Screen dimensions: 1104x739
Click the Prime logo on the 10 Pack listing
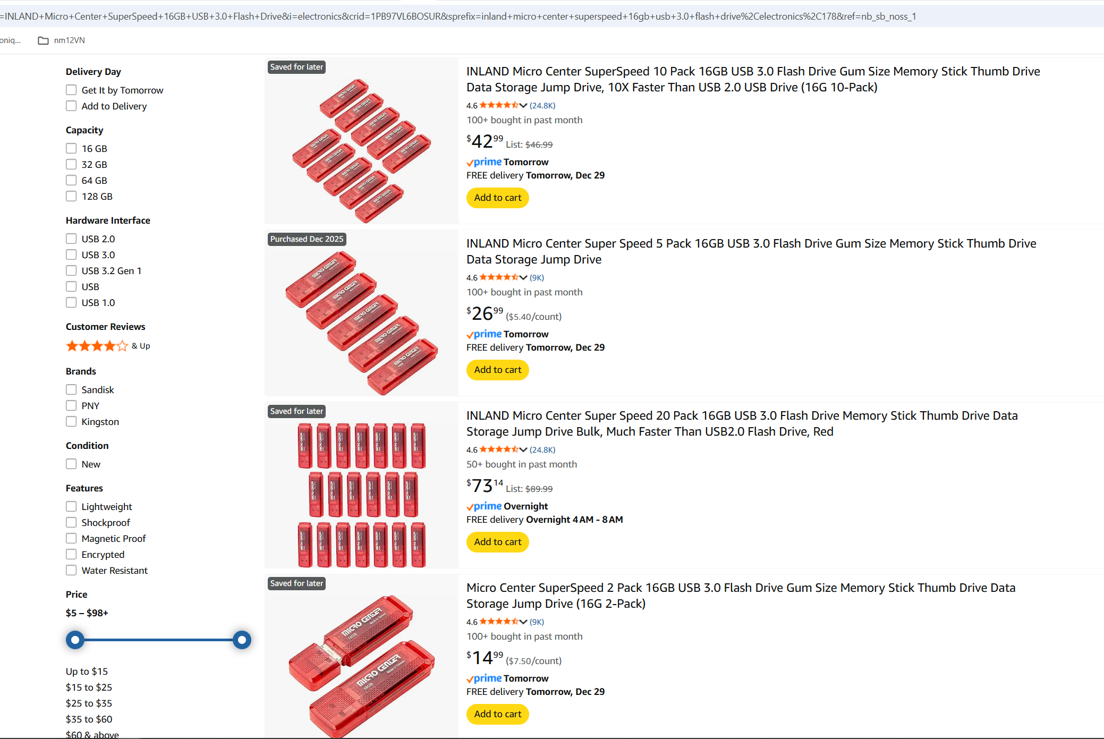484,162
